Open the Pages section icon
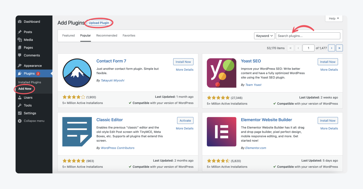This screenshot has height=189, width=363. 20,48
